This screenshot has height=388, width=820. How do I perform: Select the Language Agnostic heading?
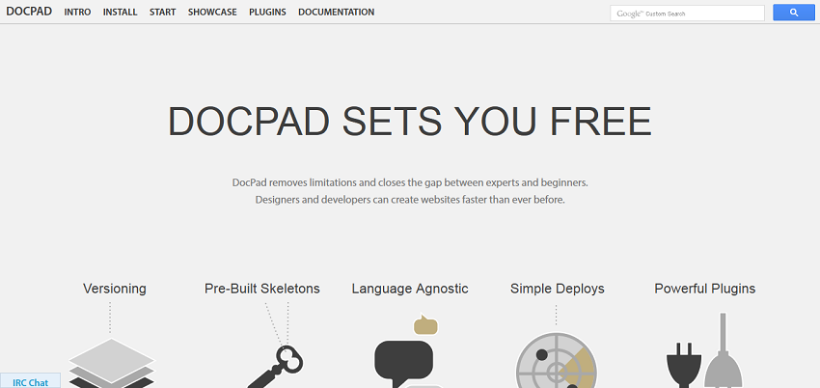tap(410, 289)
